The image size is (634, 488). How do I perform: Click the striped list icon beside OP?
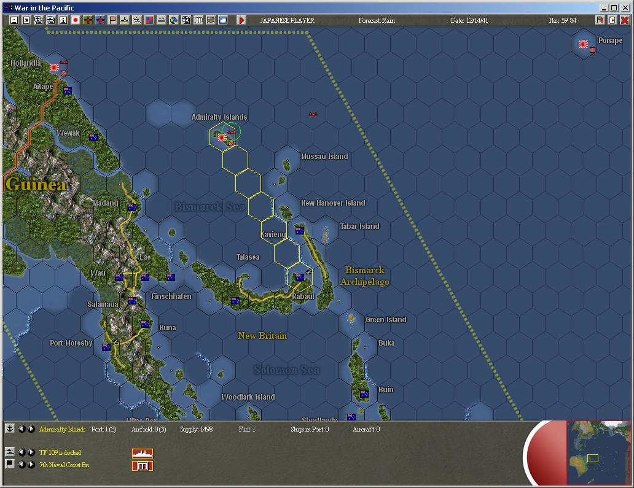[211, 20]
